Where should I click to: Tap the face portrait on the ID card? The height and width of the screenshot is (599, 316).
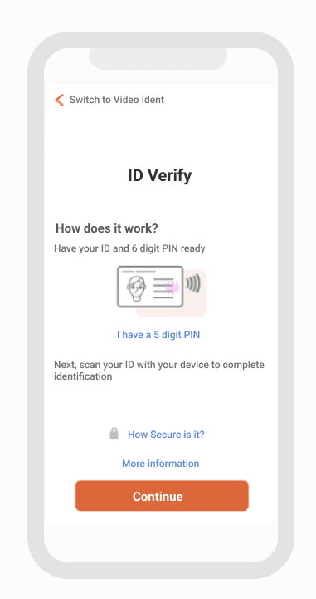coord(137,287)
